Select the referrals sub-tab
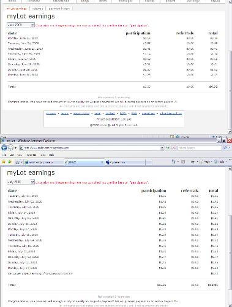The image size is (232, 307). (x=37, y=9)
